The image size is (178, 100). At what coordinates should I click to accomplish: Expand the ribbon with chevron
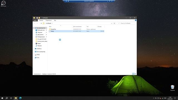pyautogui.click(x=134, y=20)
